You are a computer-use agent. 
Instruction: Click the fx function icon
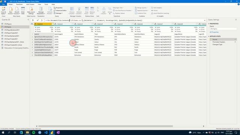pos(42,20)
